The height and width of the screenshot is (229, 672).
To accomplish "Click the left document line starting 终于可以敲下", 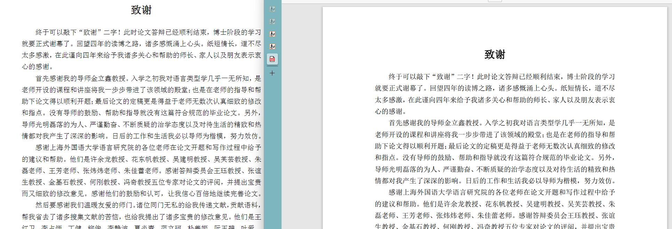I will pos(148,32).
